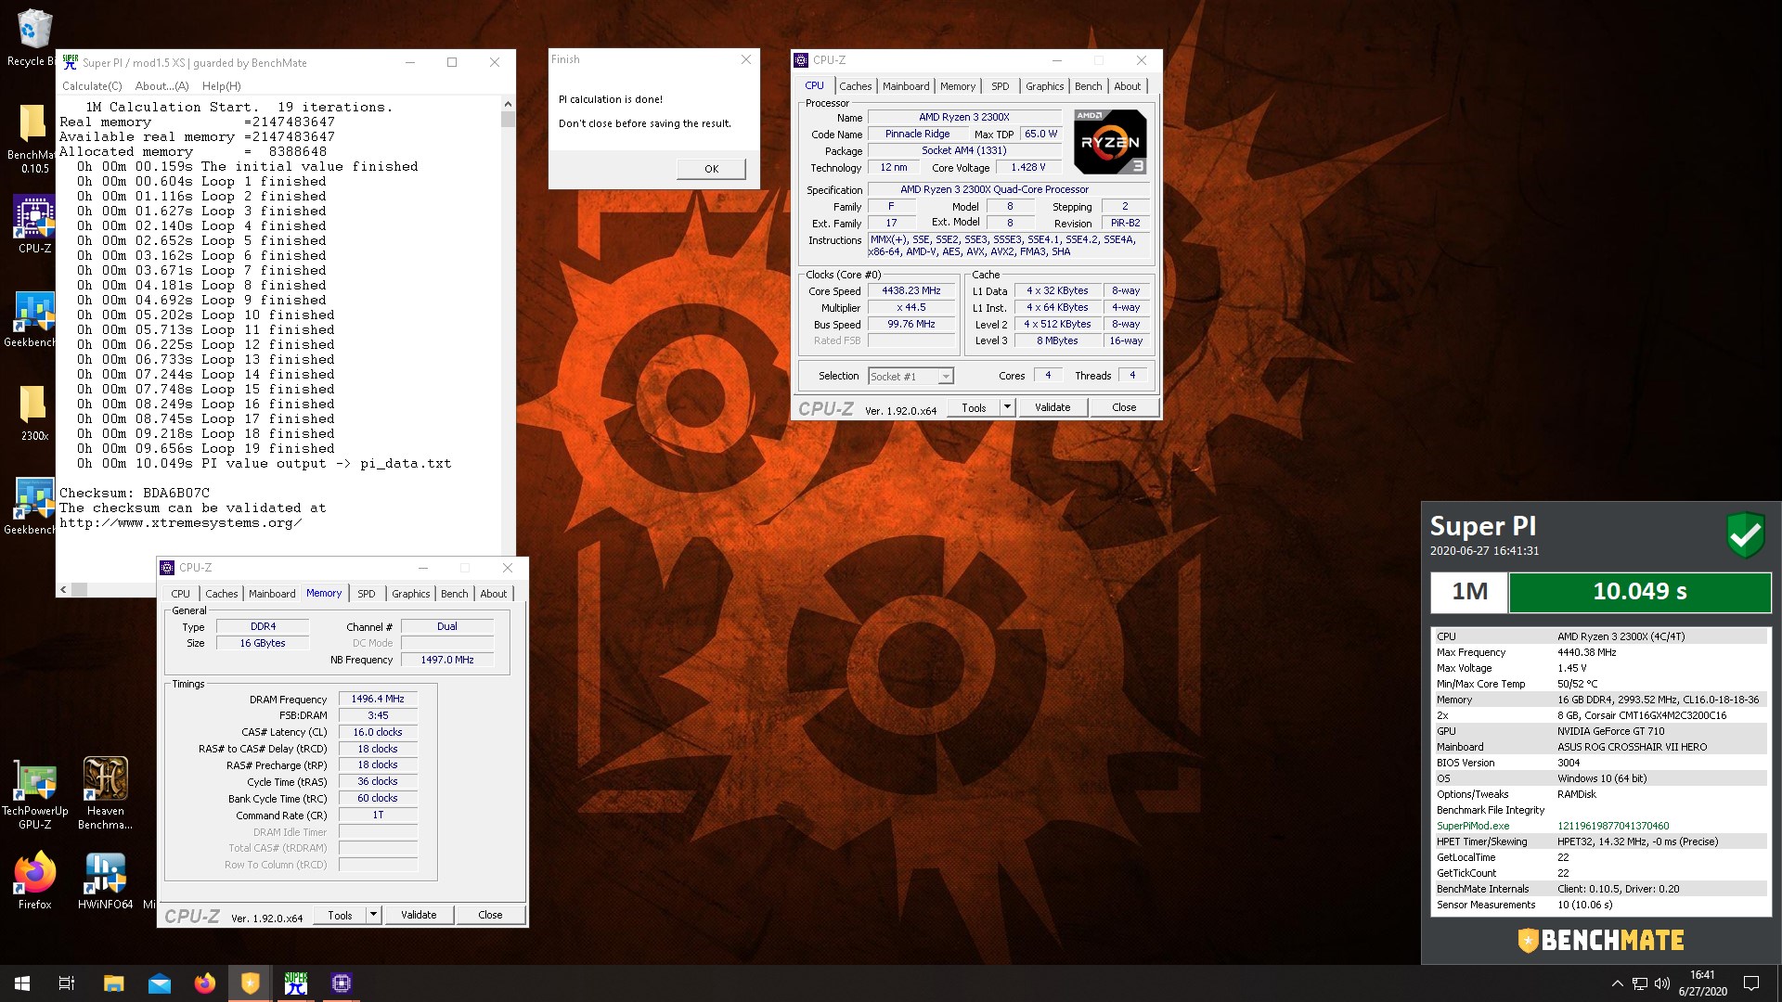Click Close button in top CPU-Z window
The image size is (1782, 1002).
1124,407
